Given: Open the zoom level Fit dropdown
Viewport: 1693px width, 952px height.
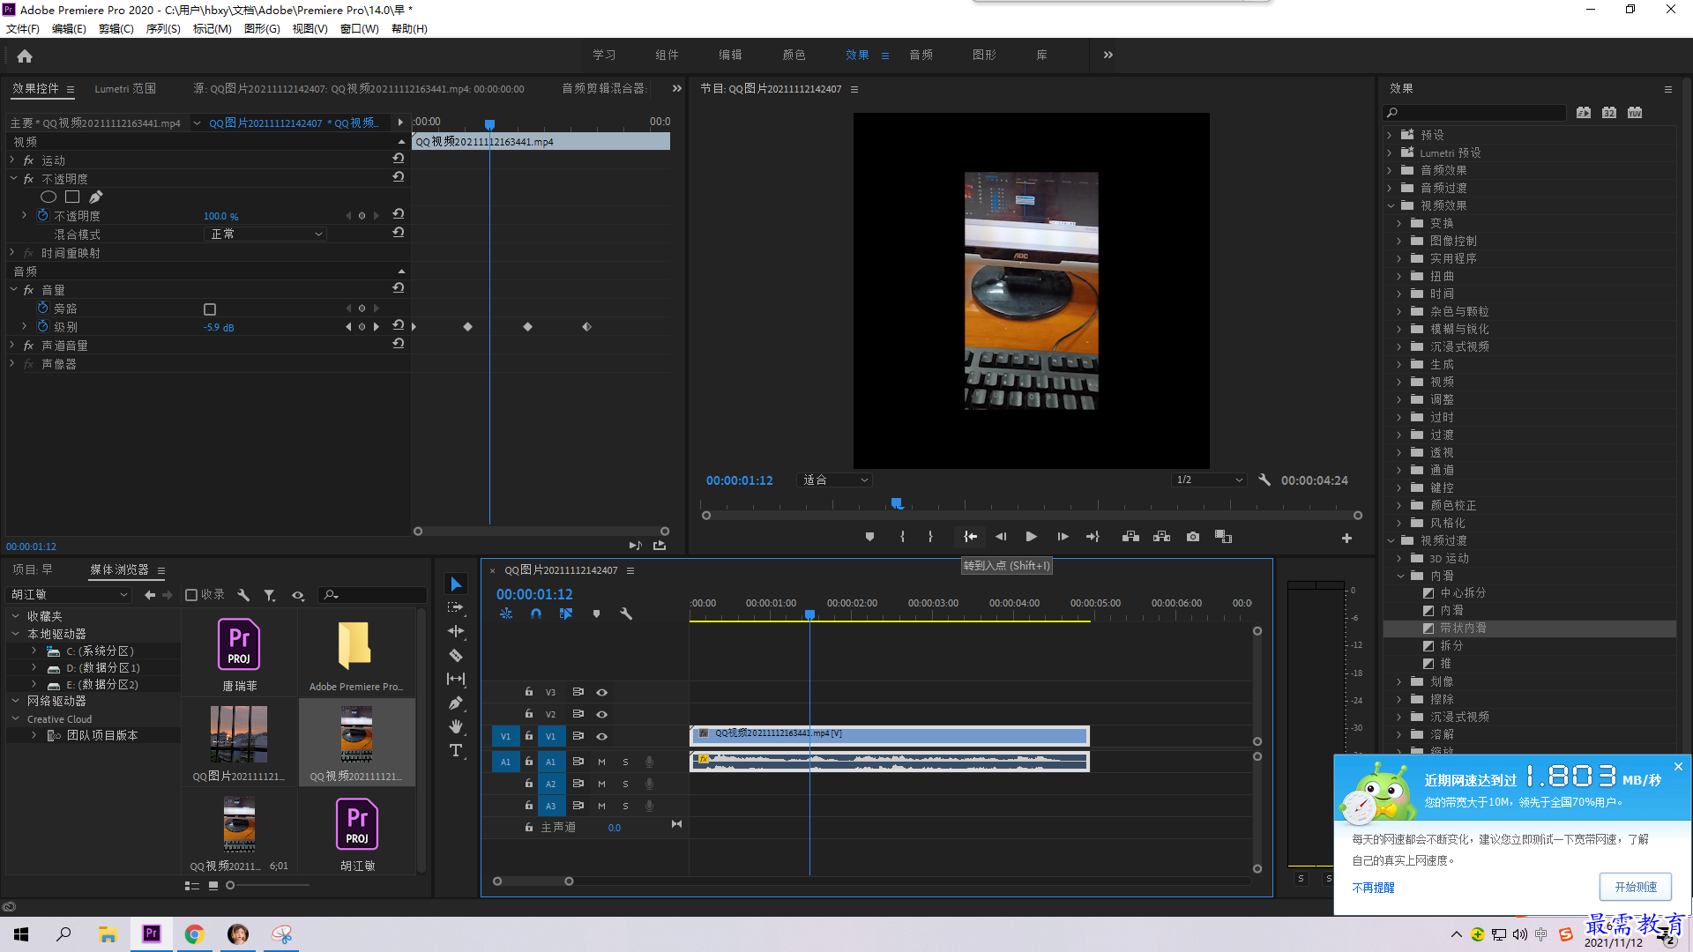Looking at the screenshot, I should pyautogui.click(x=834, y=480).
